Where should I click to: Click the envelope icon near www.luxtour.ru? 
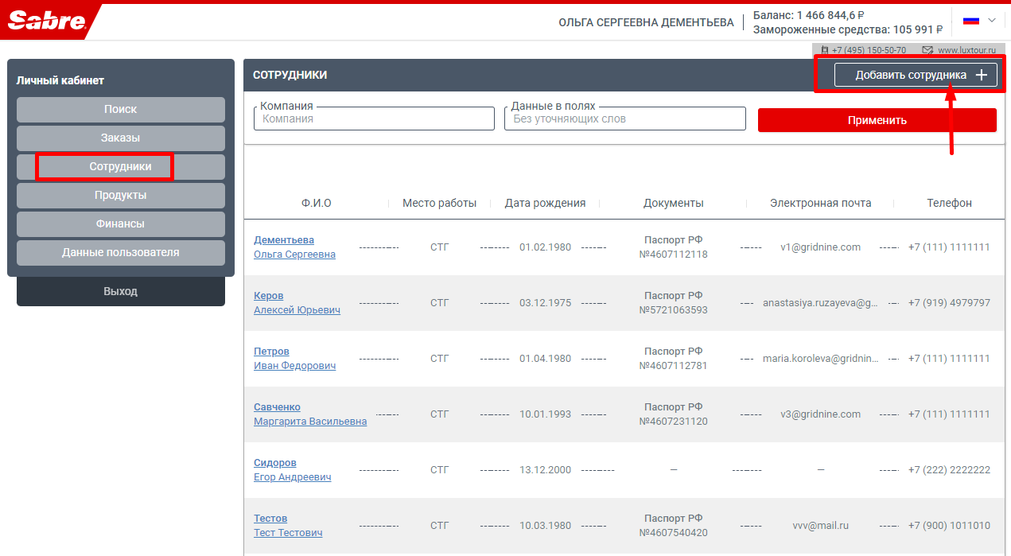[x=927, y=50]
